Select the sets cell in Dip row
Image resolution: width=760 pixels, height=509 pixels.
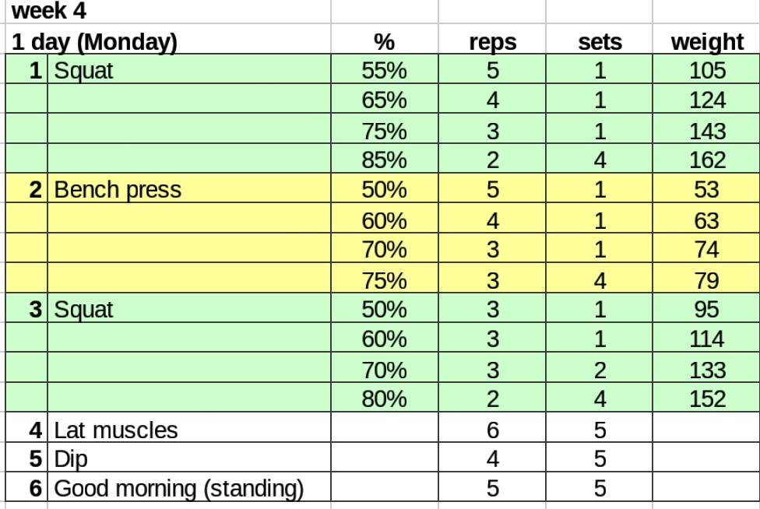tap(600, 459)
